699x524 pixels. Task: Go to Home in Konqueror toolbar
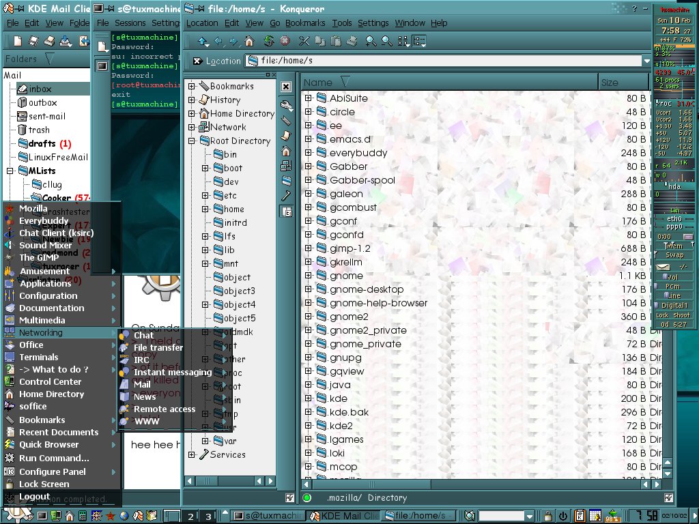click(249, 42)
